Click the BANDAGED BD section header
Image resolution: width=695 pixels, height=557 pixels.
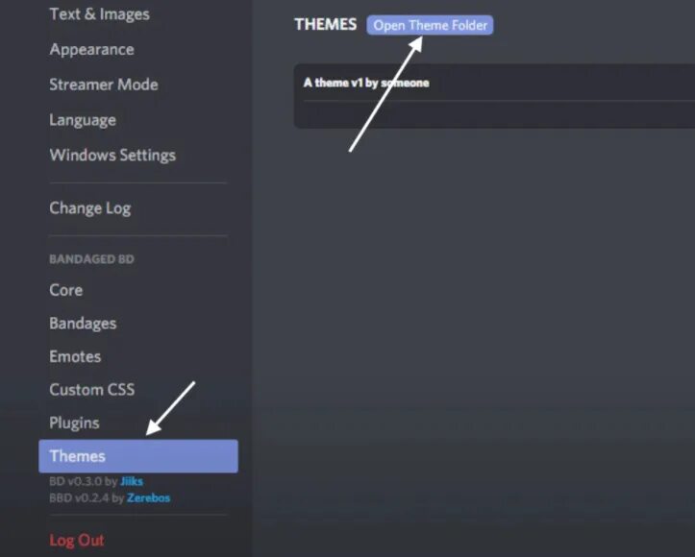pos(91,259)
